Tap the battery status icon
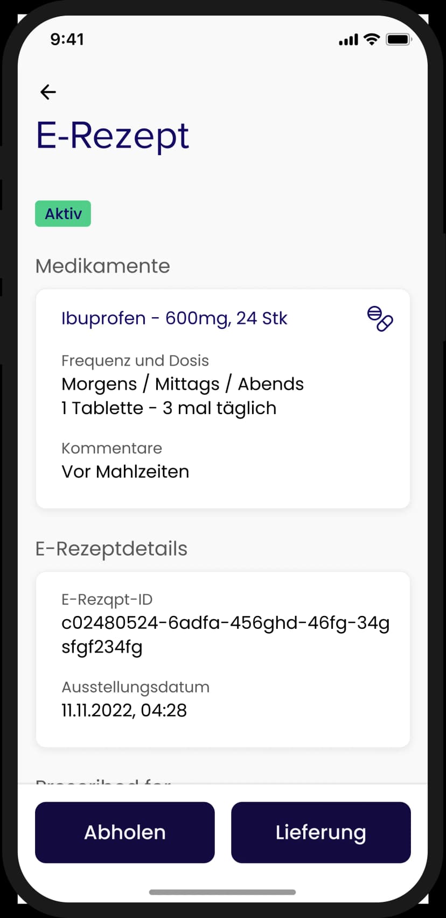The width and height of the screenshot is (446, 918). (x=399, y=39)
